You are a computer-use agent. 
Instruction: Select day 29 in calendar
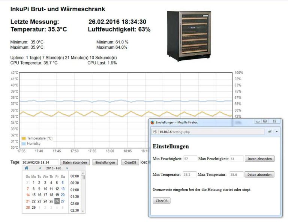pyautogui.click(x=34, y=208)
